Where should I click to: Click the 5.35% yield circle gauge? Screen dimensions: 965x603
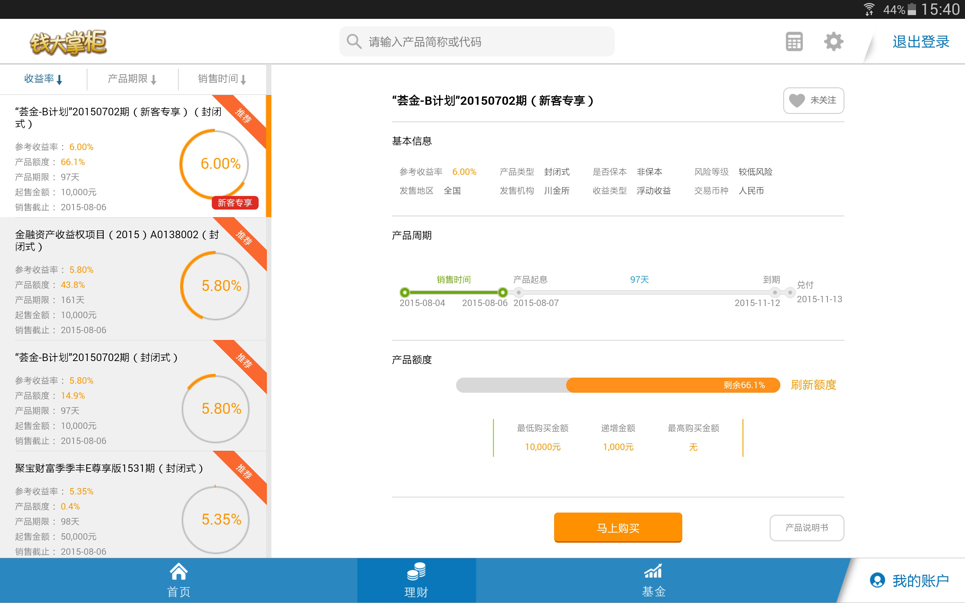coord(216,520)
